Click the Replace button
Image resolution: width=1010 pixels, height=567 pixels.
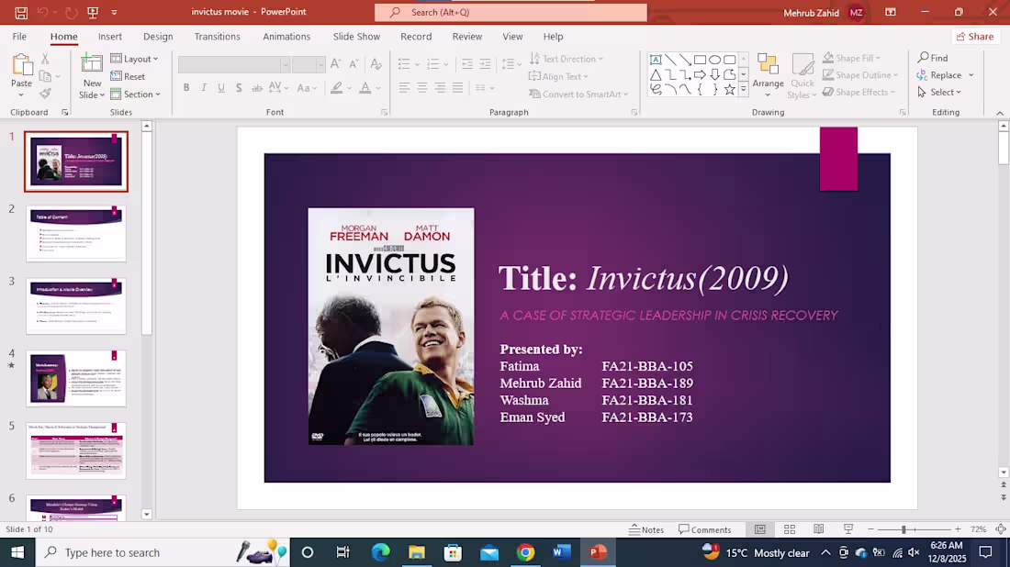click(x=939, y=75)
